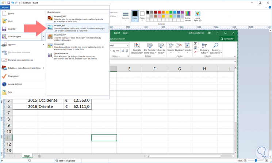The height and width of the screenshot is (163, 272).
Task: Select Color 2 white swatch button
Action: (x=142, y=16)
